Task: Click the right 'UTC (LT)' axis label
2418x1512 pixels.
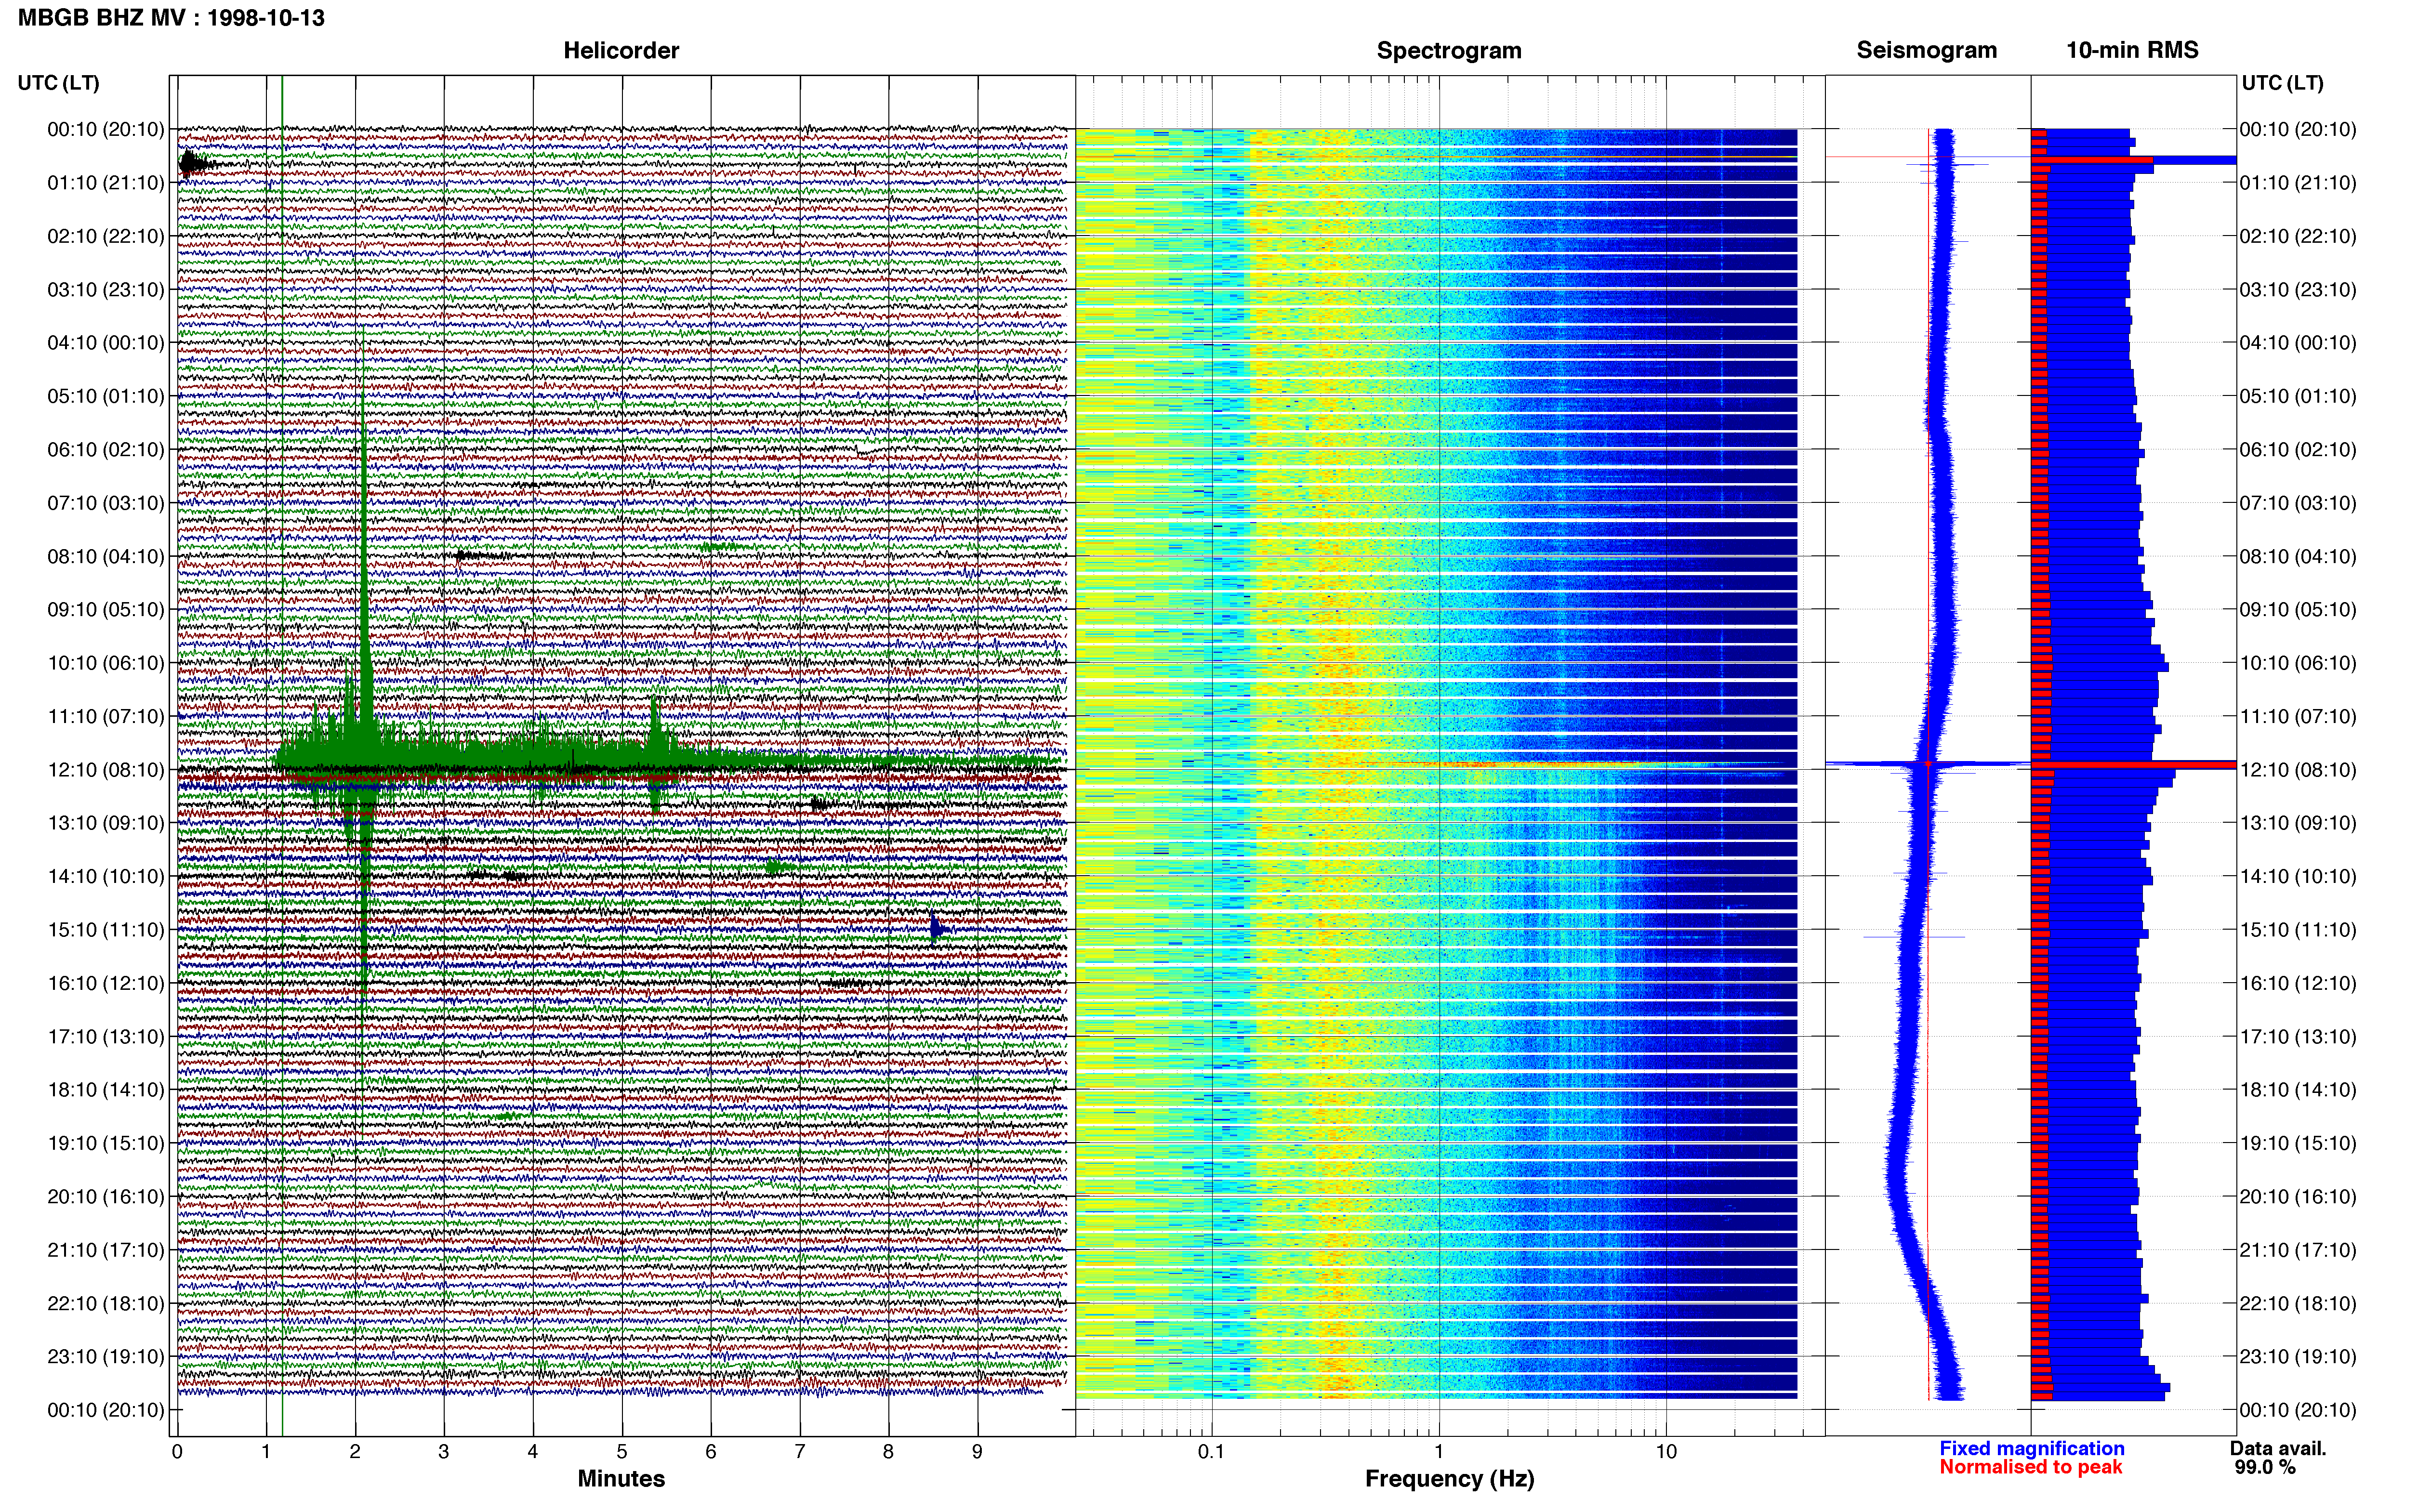Action: point(2282,82)
